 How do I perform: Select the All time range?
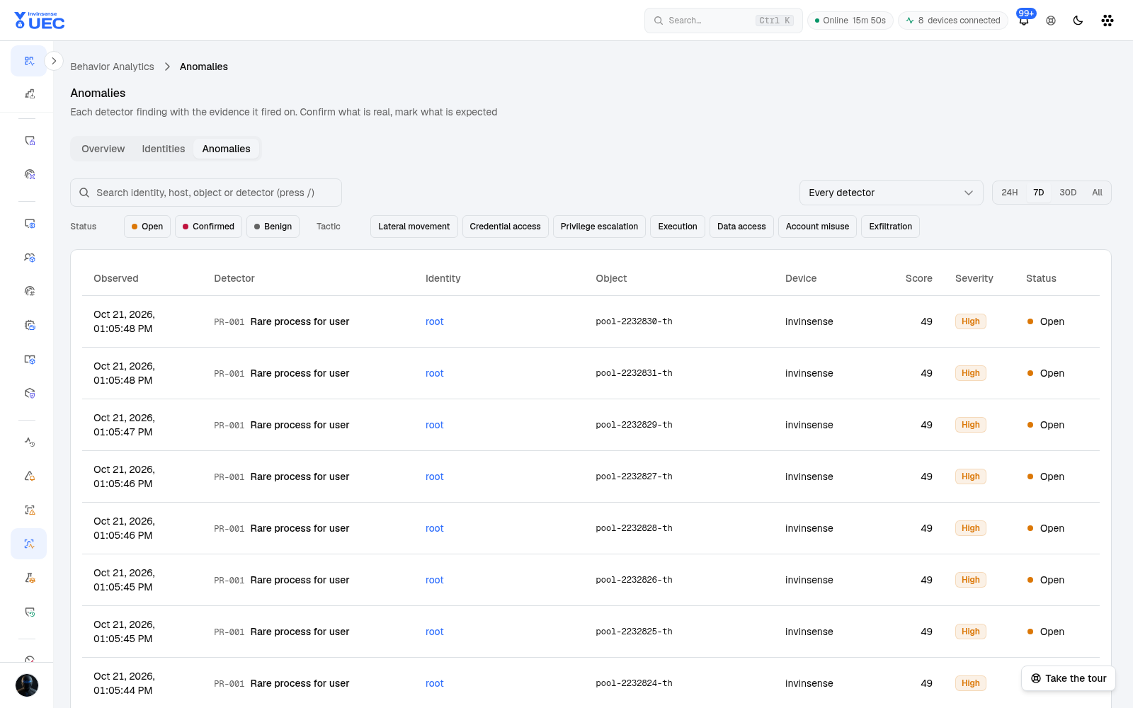[x=1097, y=193]
